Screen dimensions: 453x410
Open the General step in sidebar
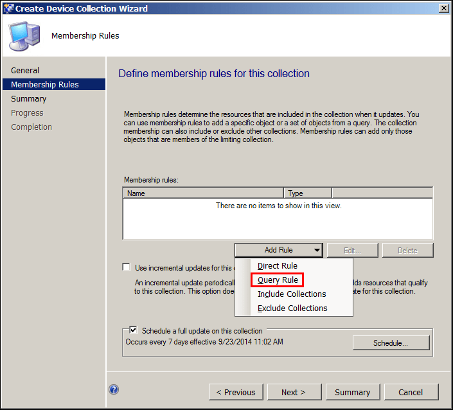pyautogui.click(x=25, y=71)
